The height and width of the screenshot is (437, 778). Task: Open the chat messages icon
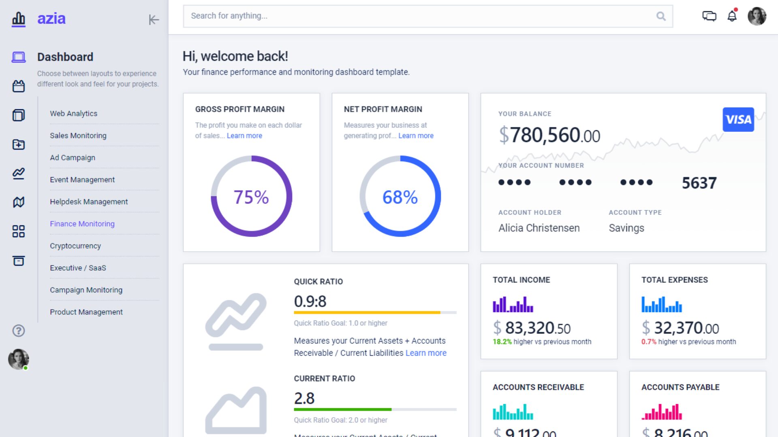click(x=709, y=16)
